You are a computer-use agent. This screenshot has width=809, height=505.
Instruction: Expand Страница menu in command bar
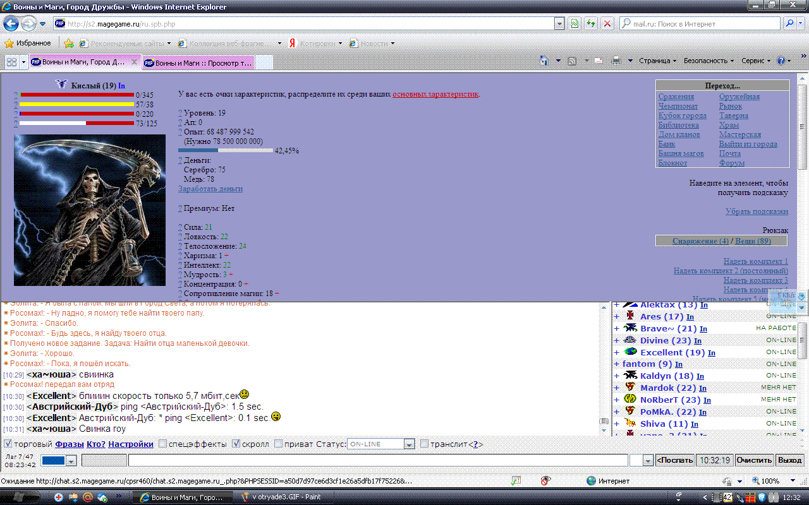[x=657, y=61]
